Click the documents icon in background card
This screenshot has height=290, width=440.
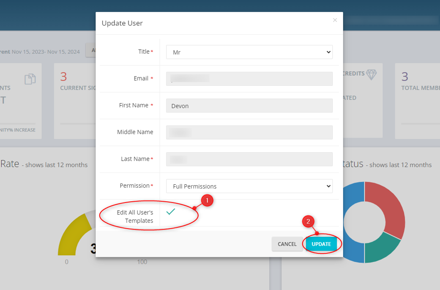pyautogui.click(x=30, y=79)
